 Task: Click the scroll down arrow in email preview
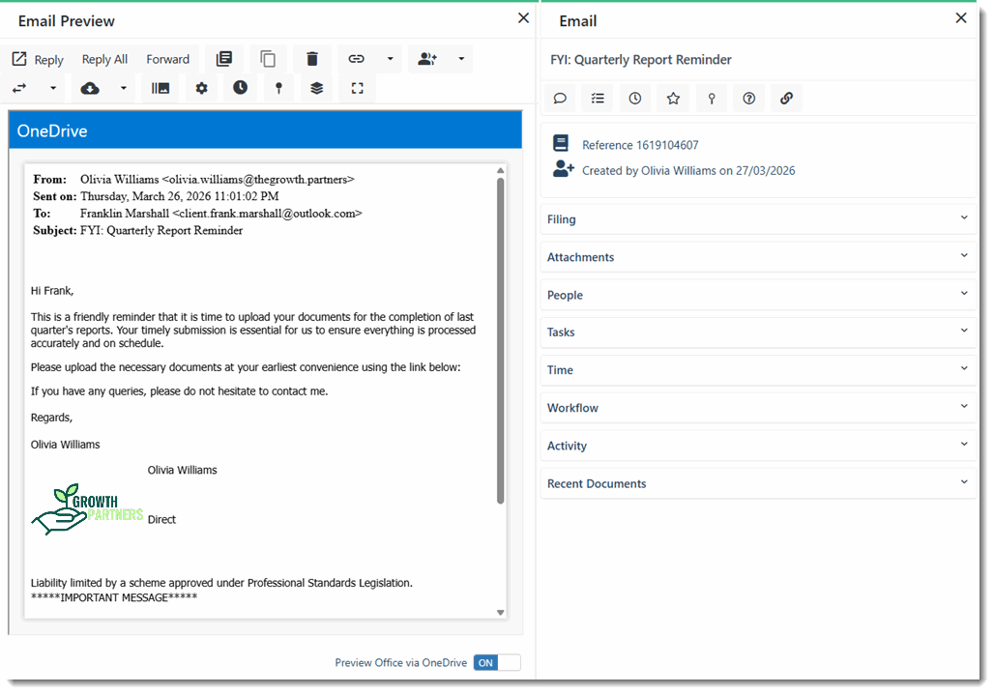click(500, 612)
